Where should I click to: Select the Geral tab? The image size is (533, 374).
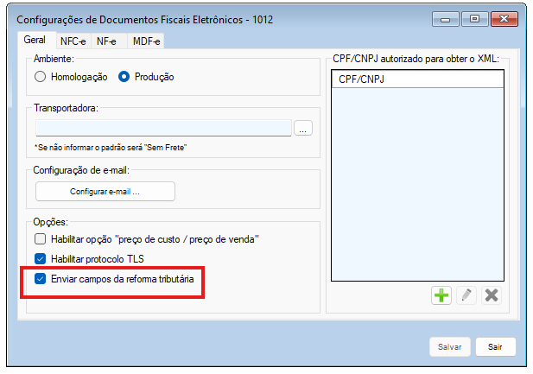36,40
